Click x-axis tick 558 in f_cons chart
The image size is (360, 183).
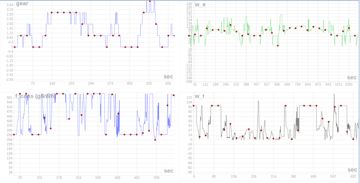[156, 178]
